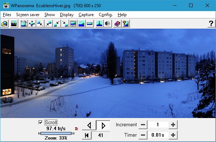Click the picture with control panel icon

click(x=73, y=24)
